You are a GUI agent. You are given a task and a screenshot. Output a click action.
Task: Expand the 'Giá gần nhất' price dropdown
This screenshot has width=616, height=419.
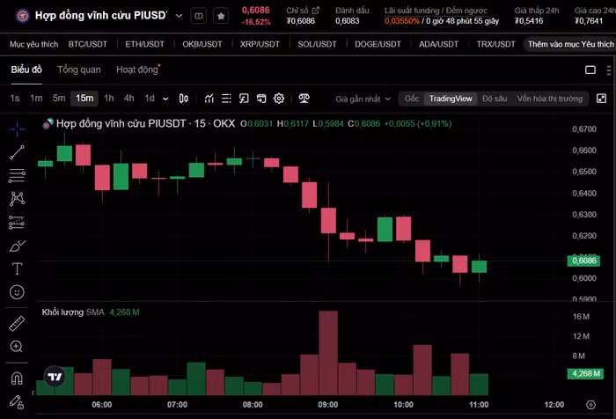(363, 99)
